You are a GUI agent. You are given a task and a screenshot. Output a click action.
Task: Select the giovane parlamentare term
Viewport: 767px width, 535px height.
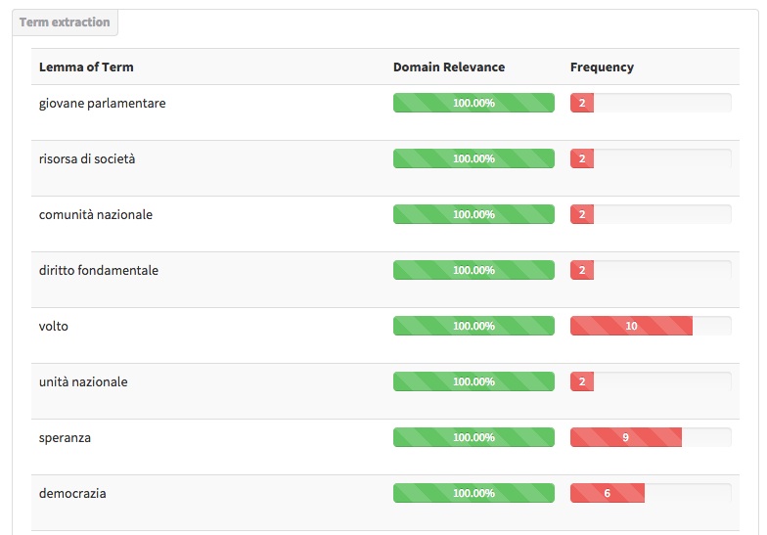tap(102, 104)
